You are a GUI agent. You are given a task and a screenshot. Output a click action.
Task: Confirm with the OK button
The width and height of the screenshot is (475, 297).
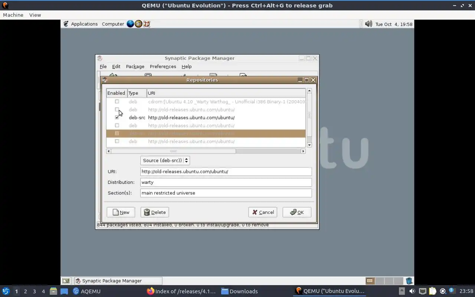[x=297, y=212]
